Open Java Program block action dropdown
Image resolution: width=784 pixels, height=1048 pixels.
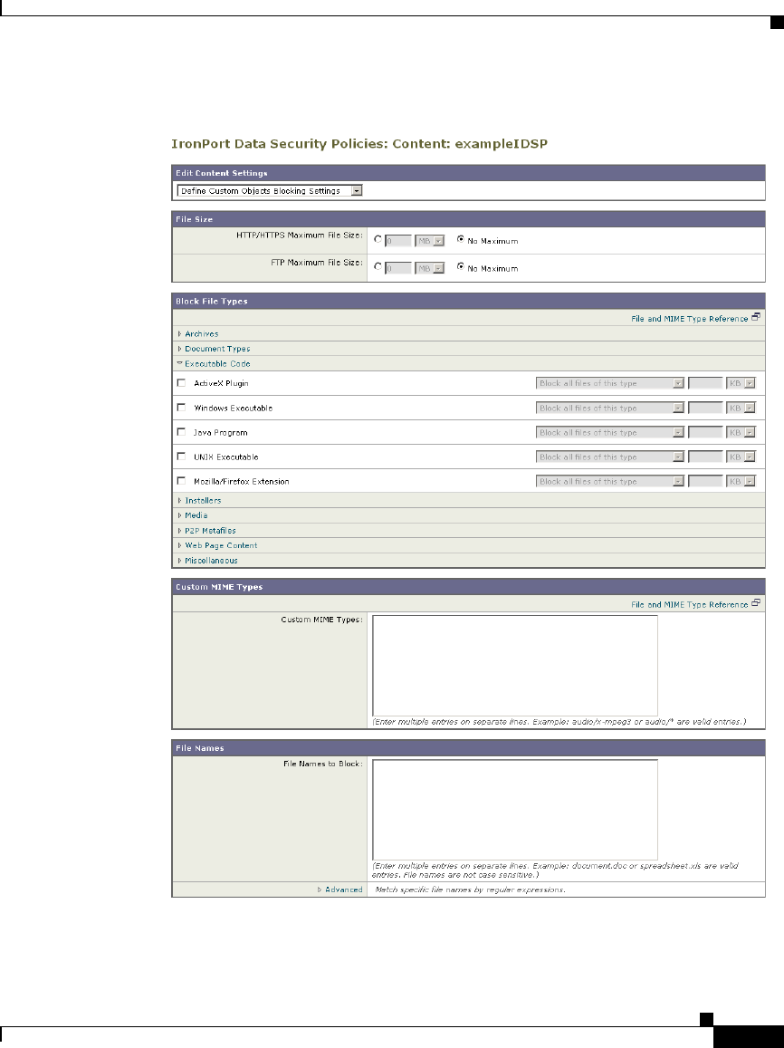(x=609, y=432)
